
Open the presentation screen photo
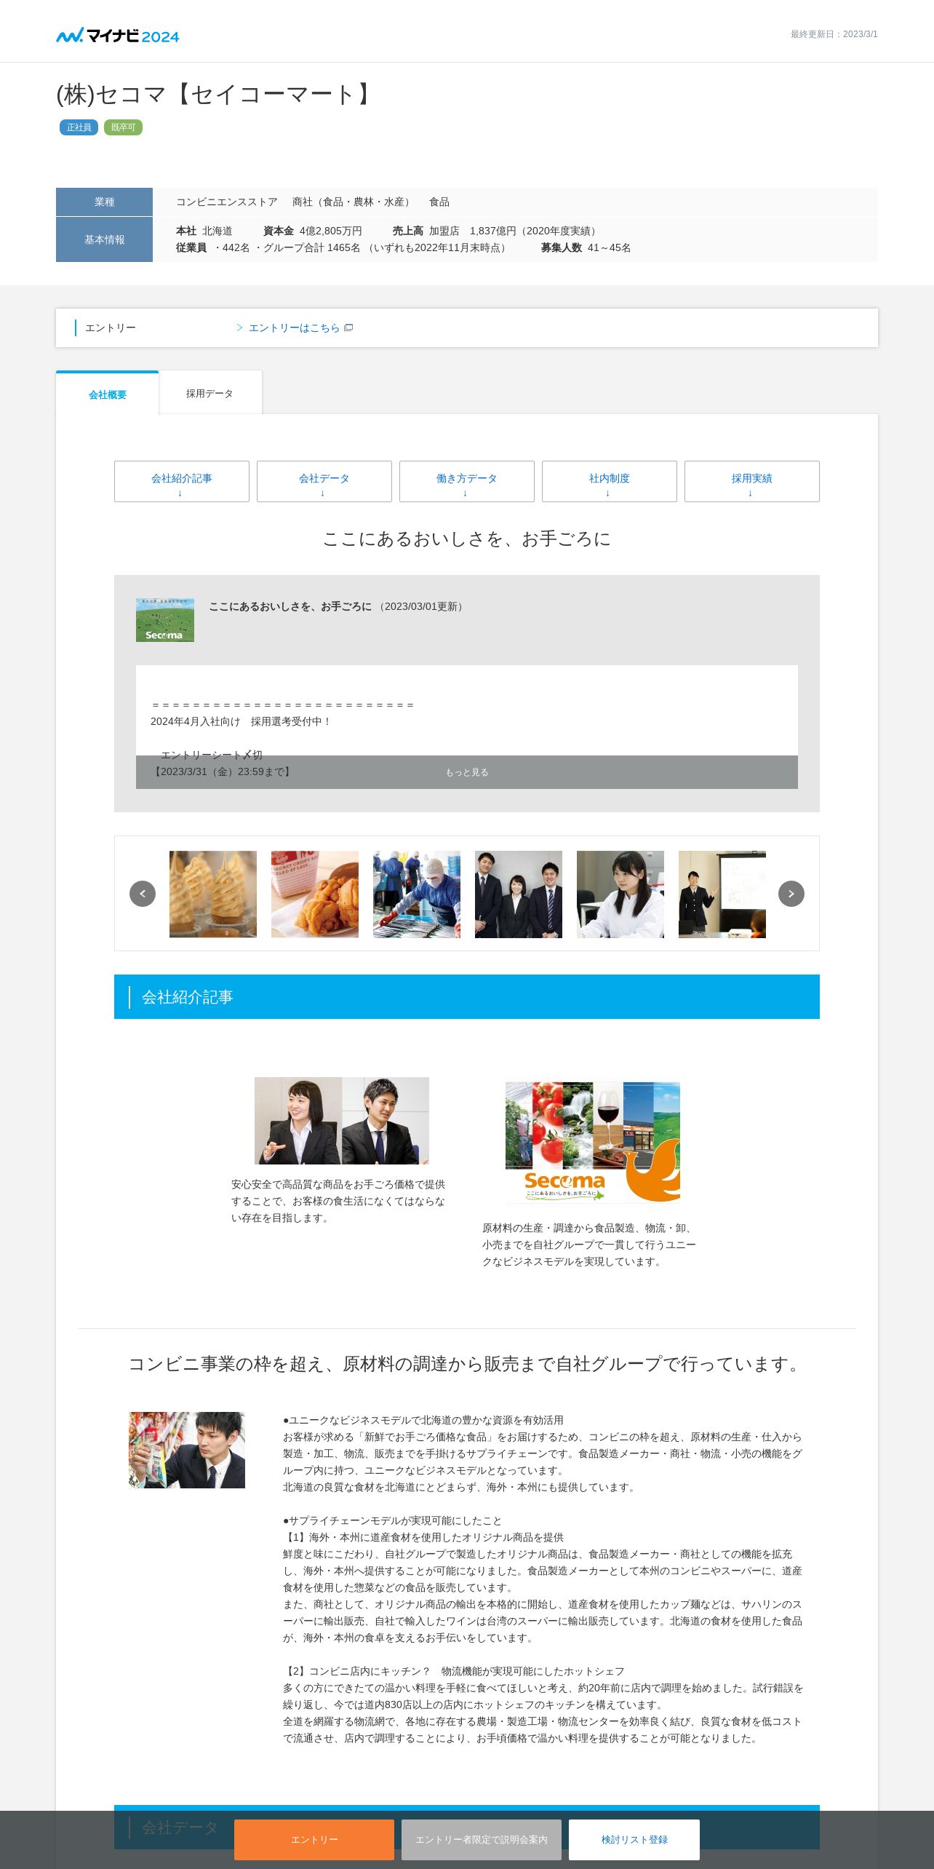[x=722, y=894]
